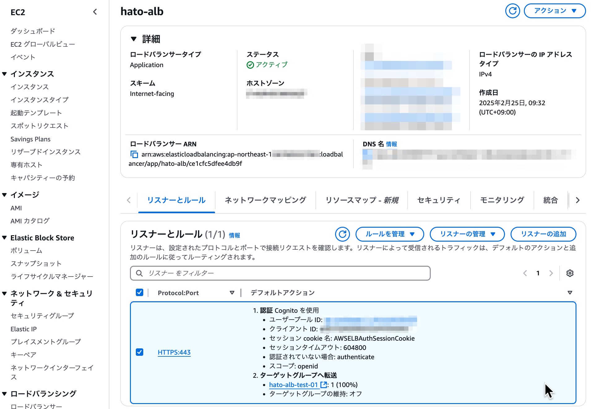Refresh the listeners list
The width and height of the screenshot is (591, 409).
[343, 234]
